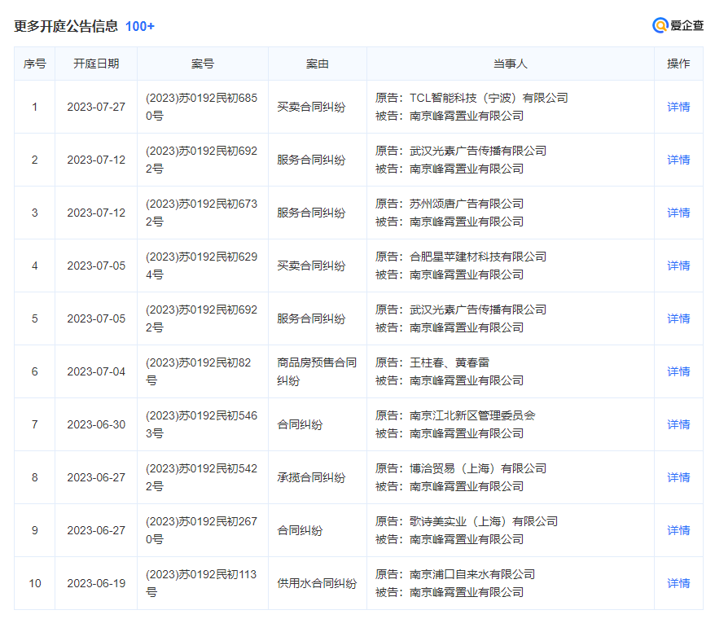Select the date 2023-07-27
715x619 pixels.
tap(96, 107)
